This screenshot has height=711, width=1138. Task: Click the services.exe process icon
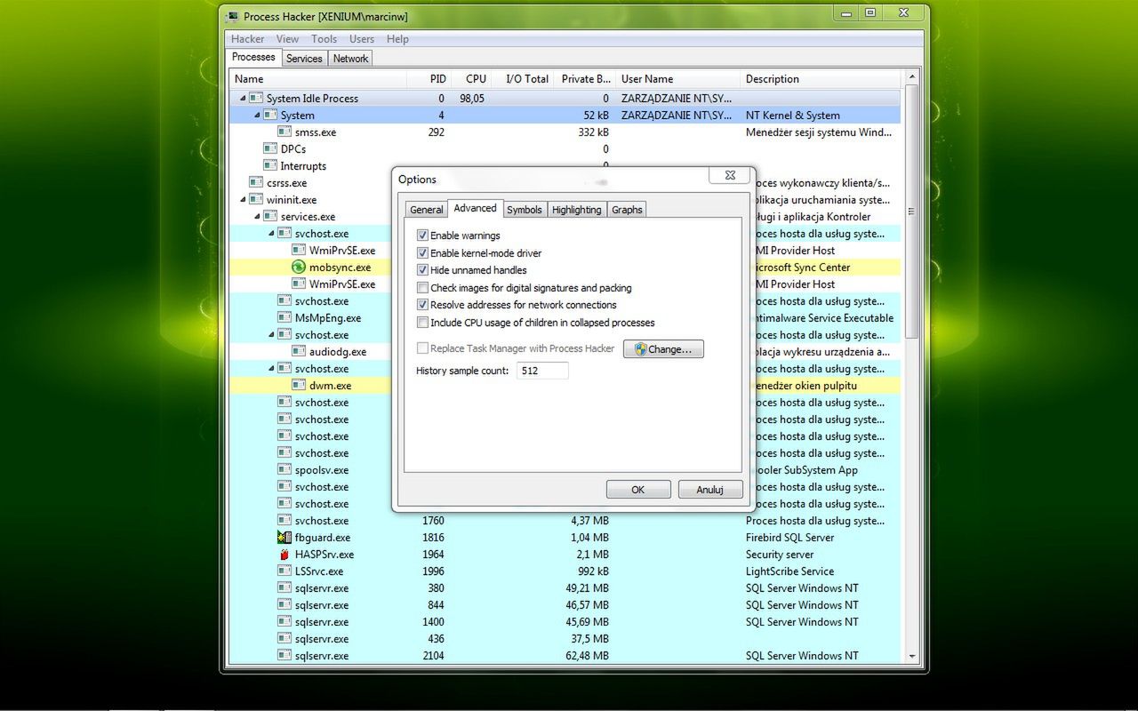pyautogui.click(x=270, y=217)
